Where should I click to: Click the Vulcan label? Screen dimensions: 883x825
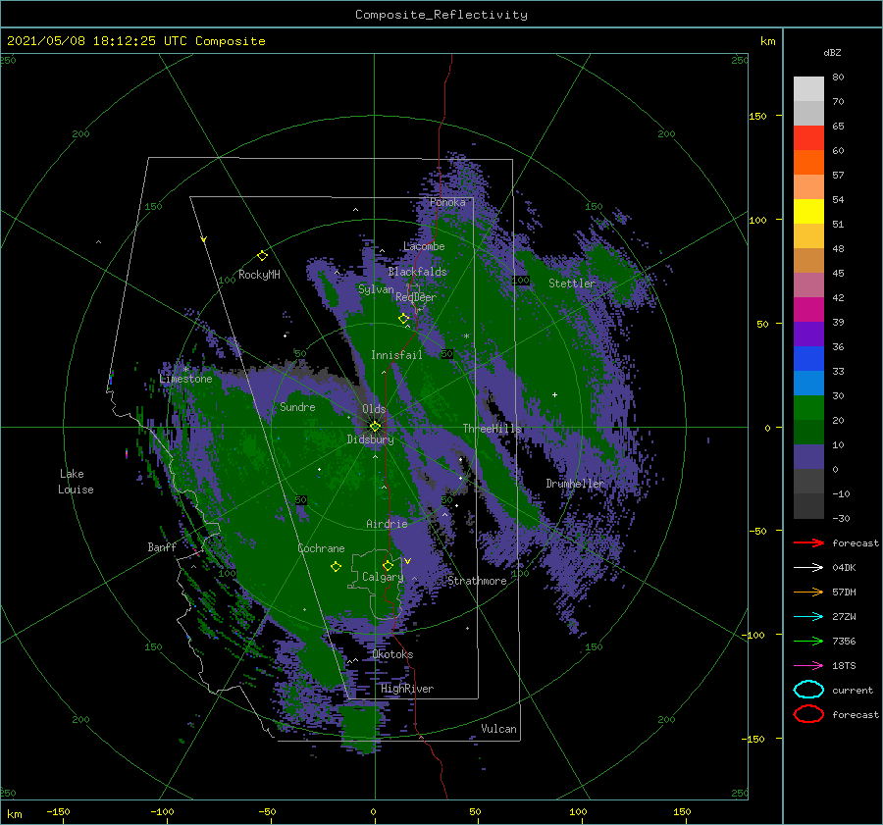coord(499,729)
